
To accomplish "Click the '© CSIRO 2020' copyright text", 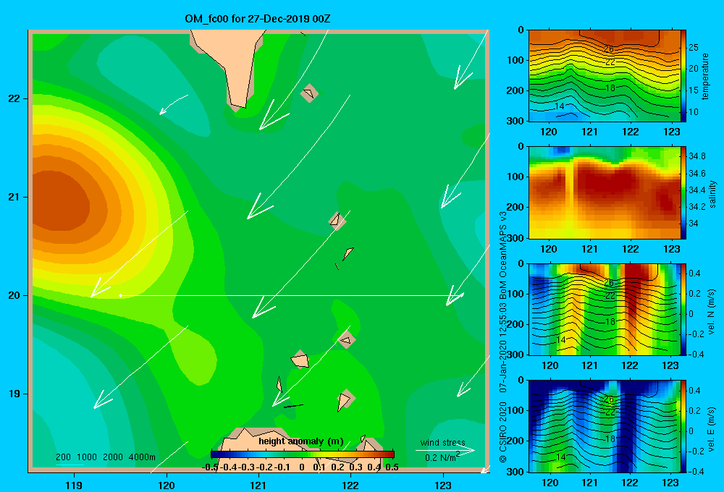I will pos(503,432).
